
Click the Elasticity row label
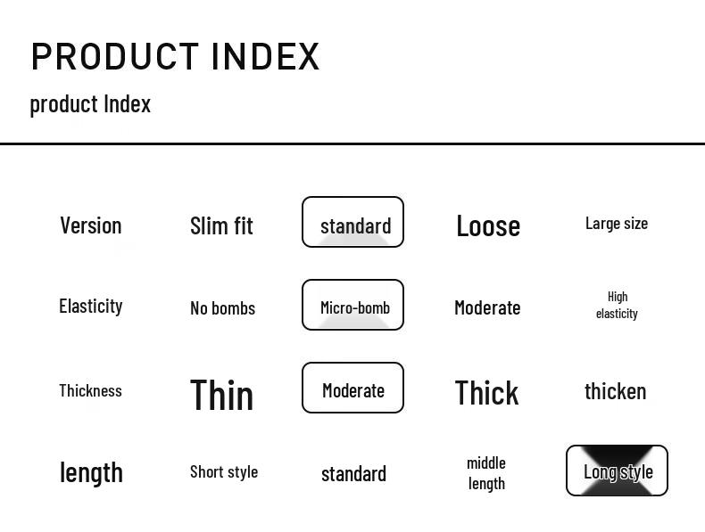pyautogui.click(x=90, y=307)
